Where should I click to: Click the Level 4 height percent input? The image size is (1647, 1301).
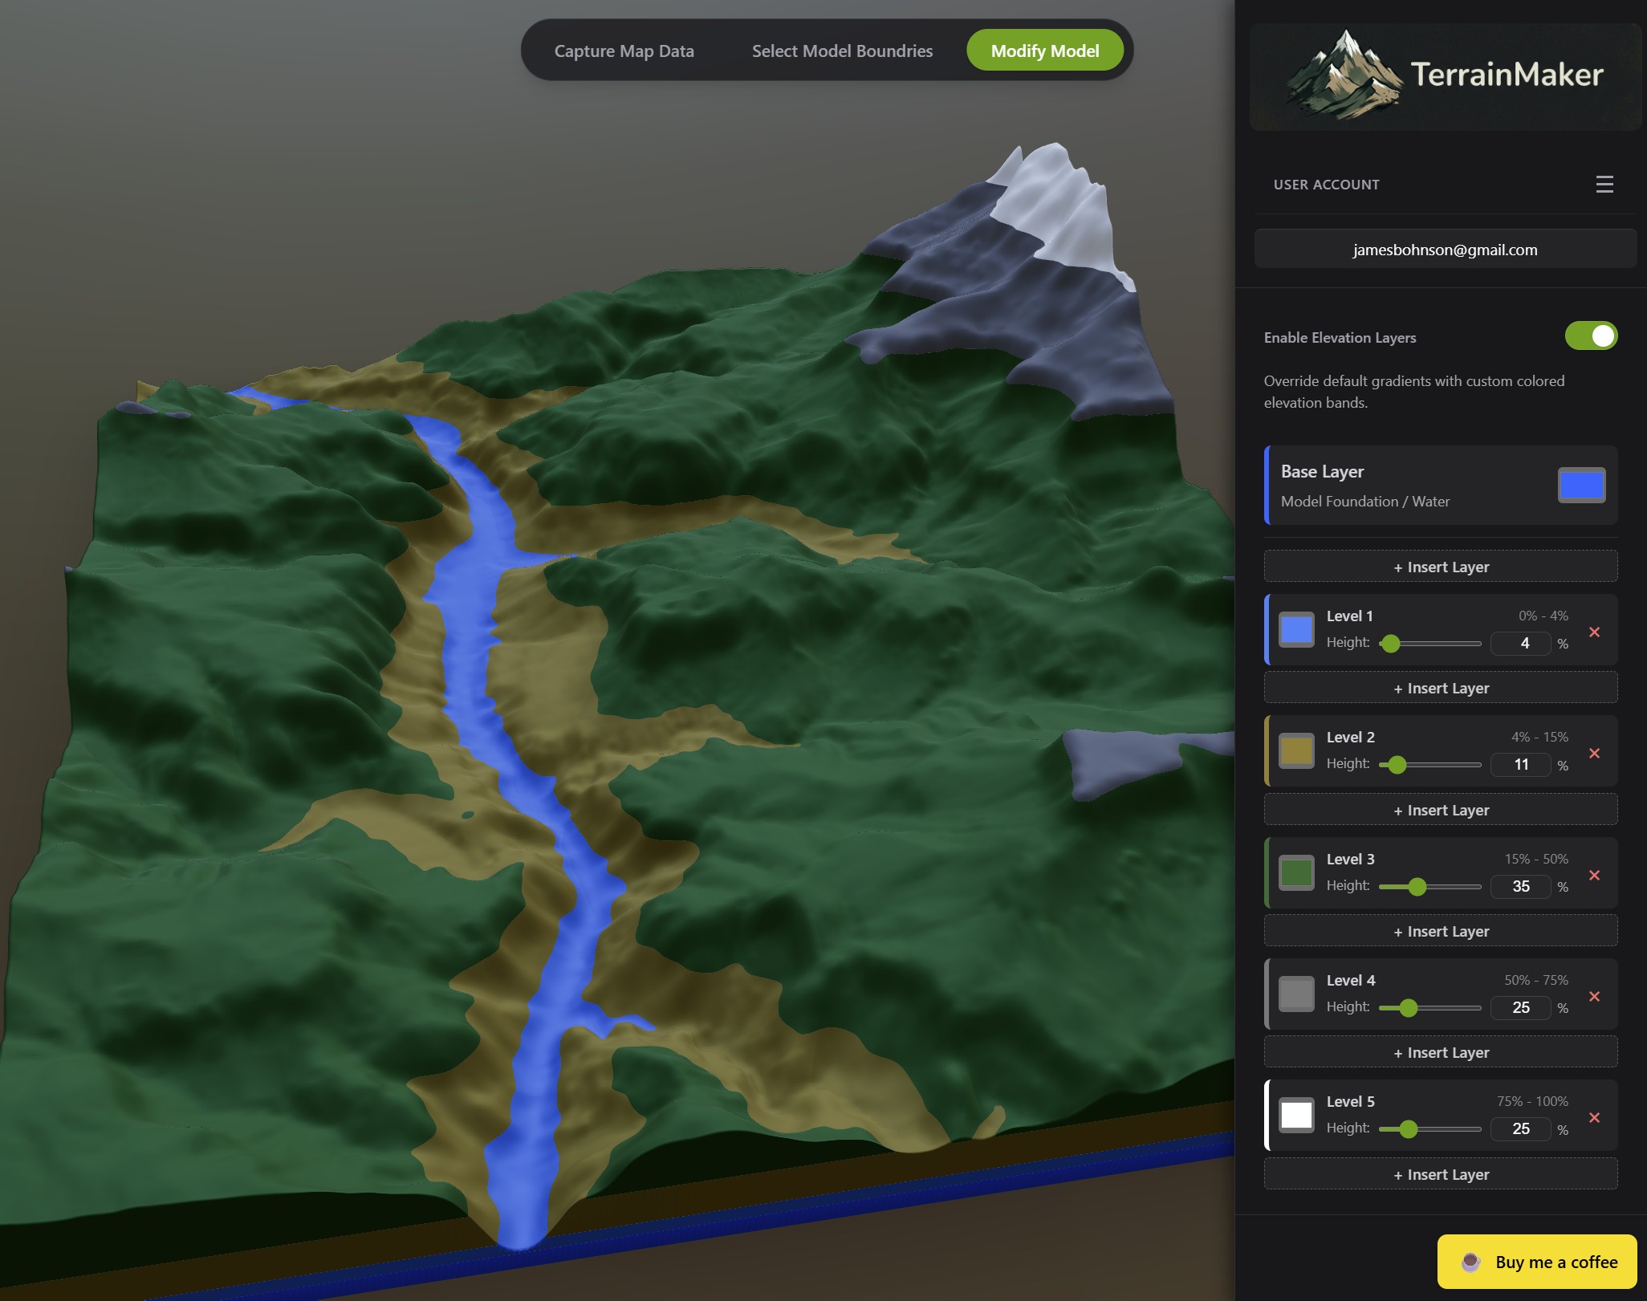pyautogui.click(x=1521, y=1008)
